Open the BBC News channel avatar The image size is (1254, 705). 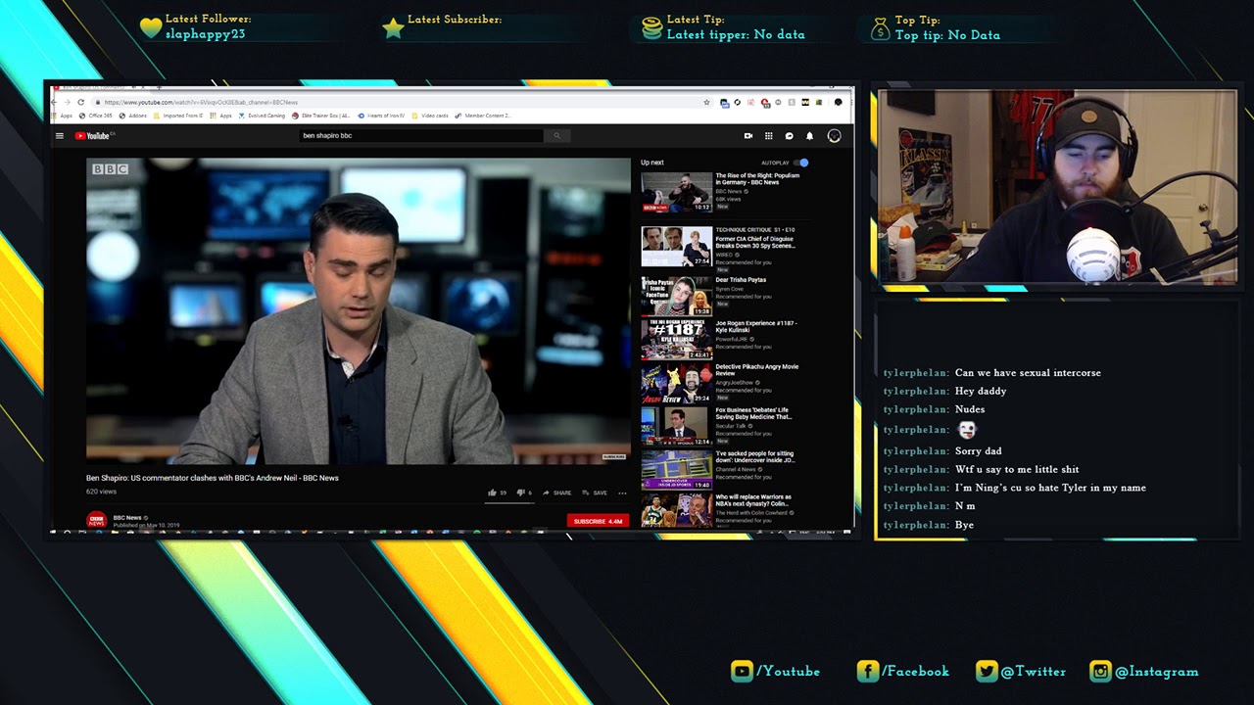coord(96,520)
